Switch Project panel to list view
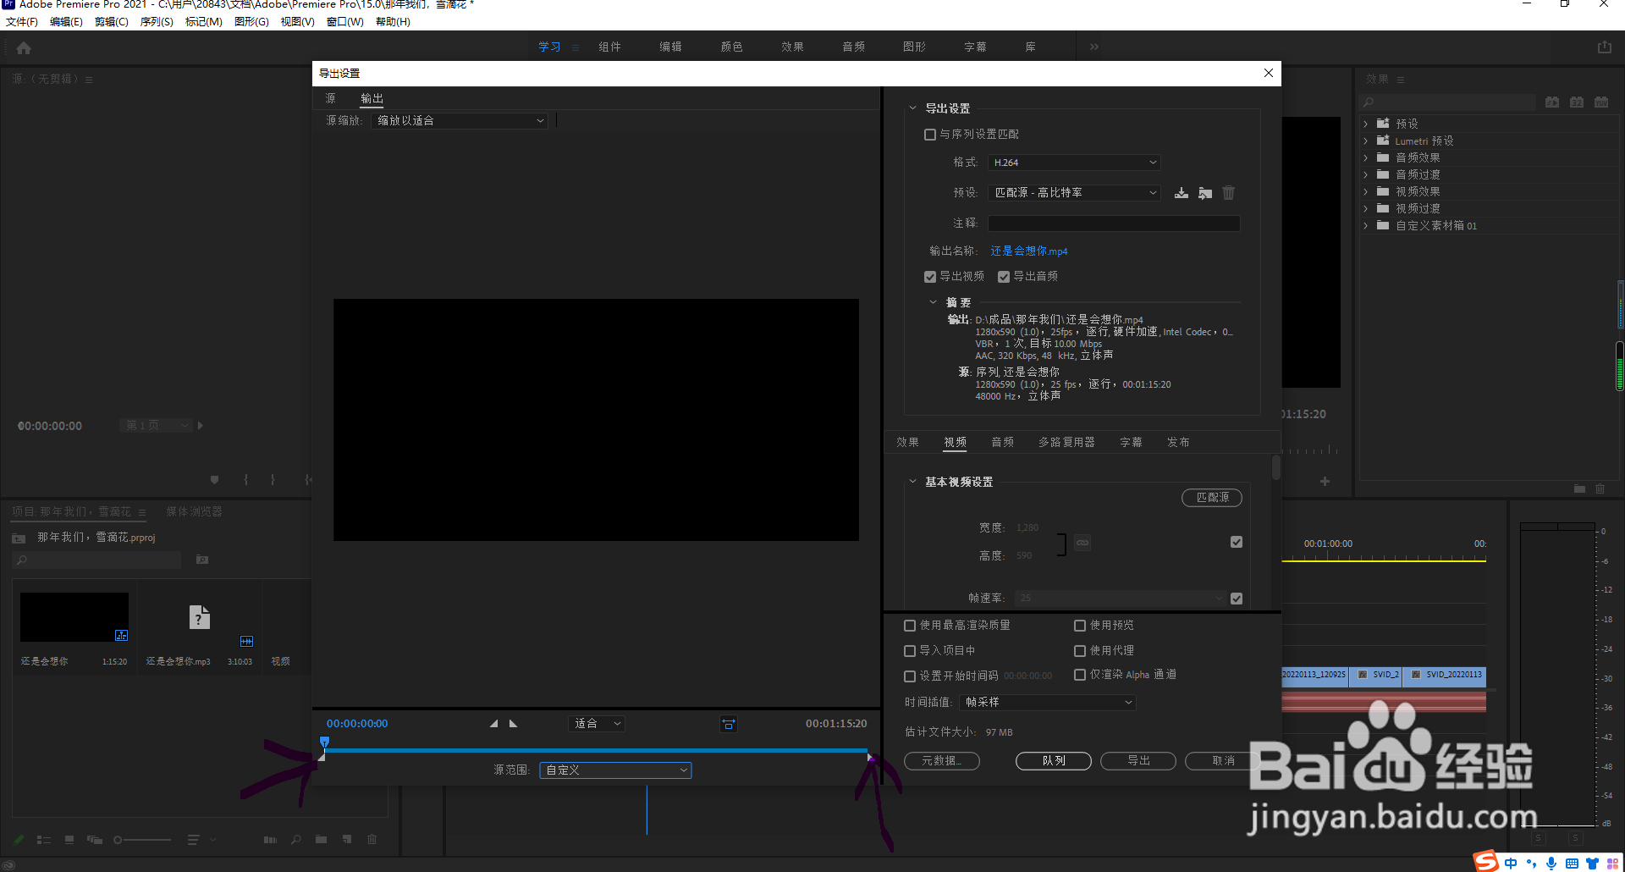The image size is (1625, 872). [44, 840]
